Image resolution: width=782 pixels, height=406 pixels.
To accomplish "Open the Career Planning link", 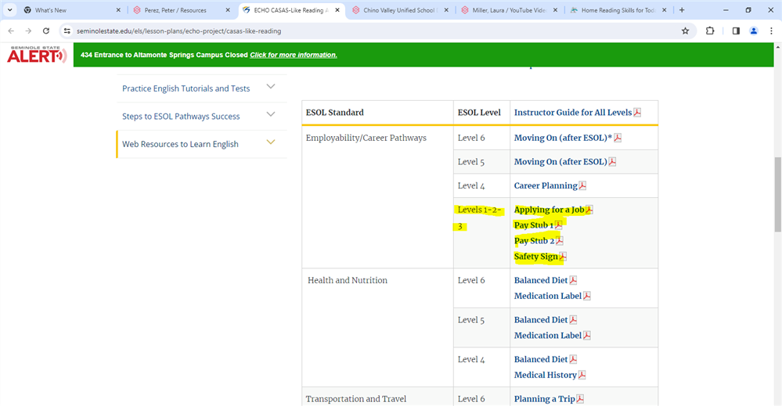I will 546,185.
